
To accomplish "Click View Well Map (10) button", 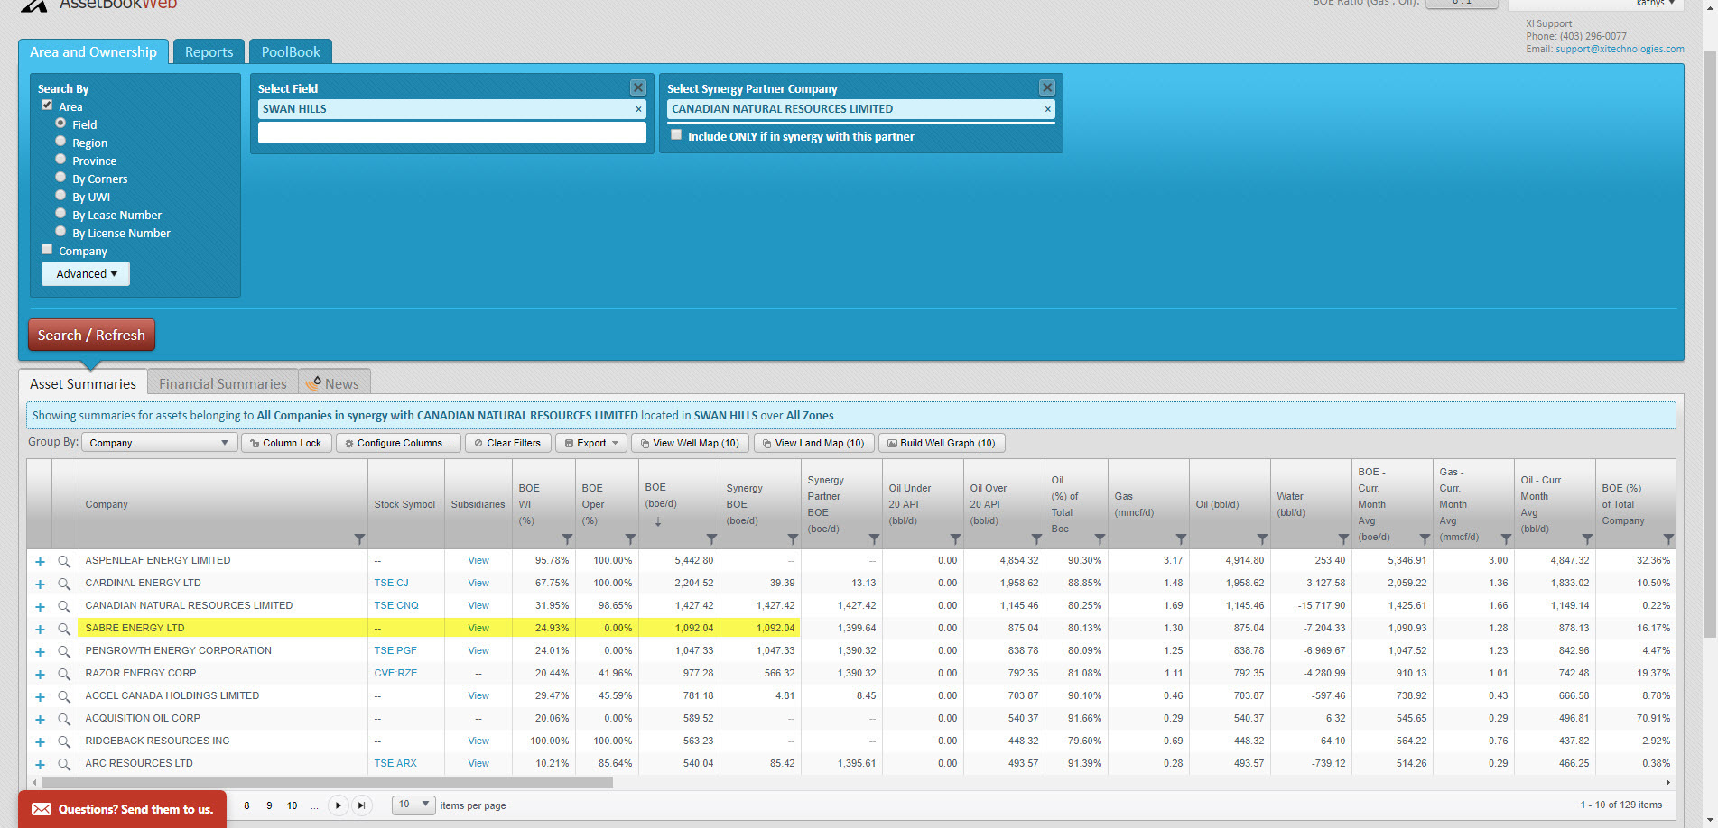I will pos(690,443).
